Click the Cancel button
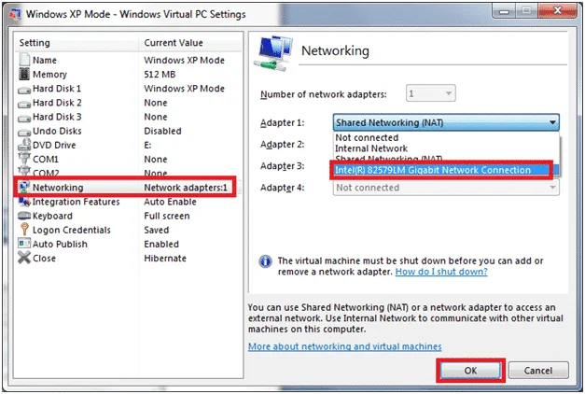This screenshot has width=585, height=394. 538,370
